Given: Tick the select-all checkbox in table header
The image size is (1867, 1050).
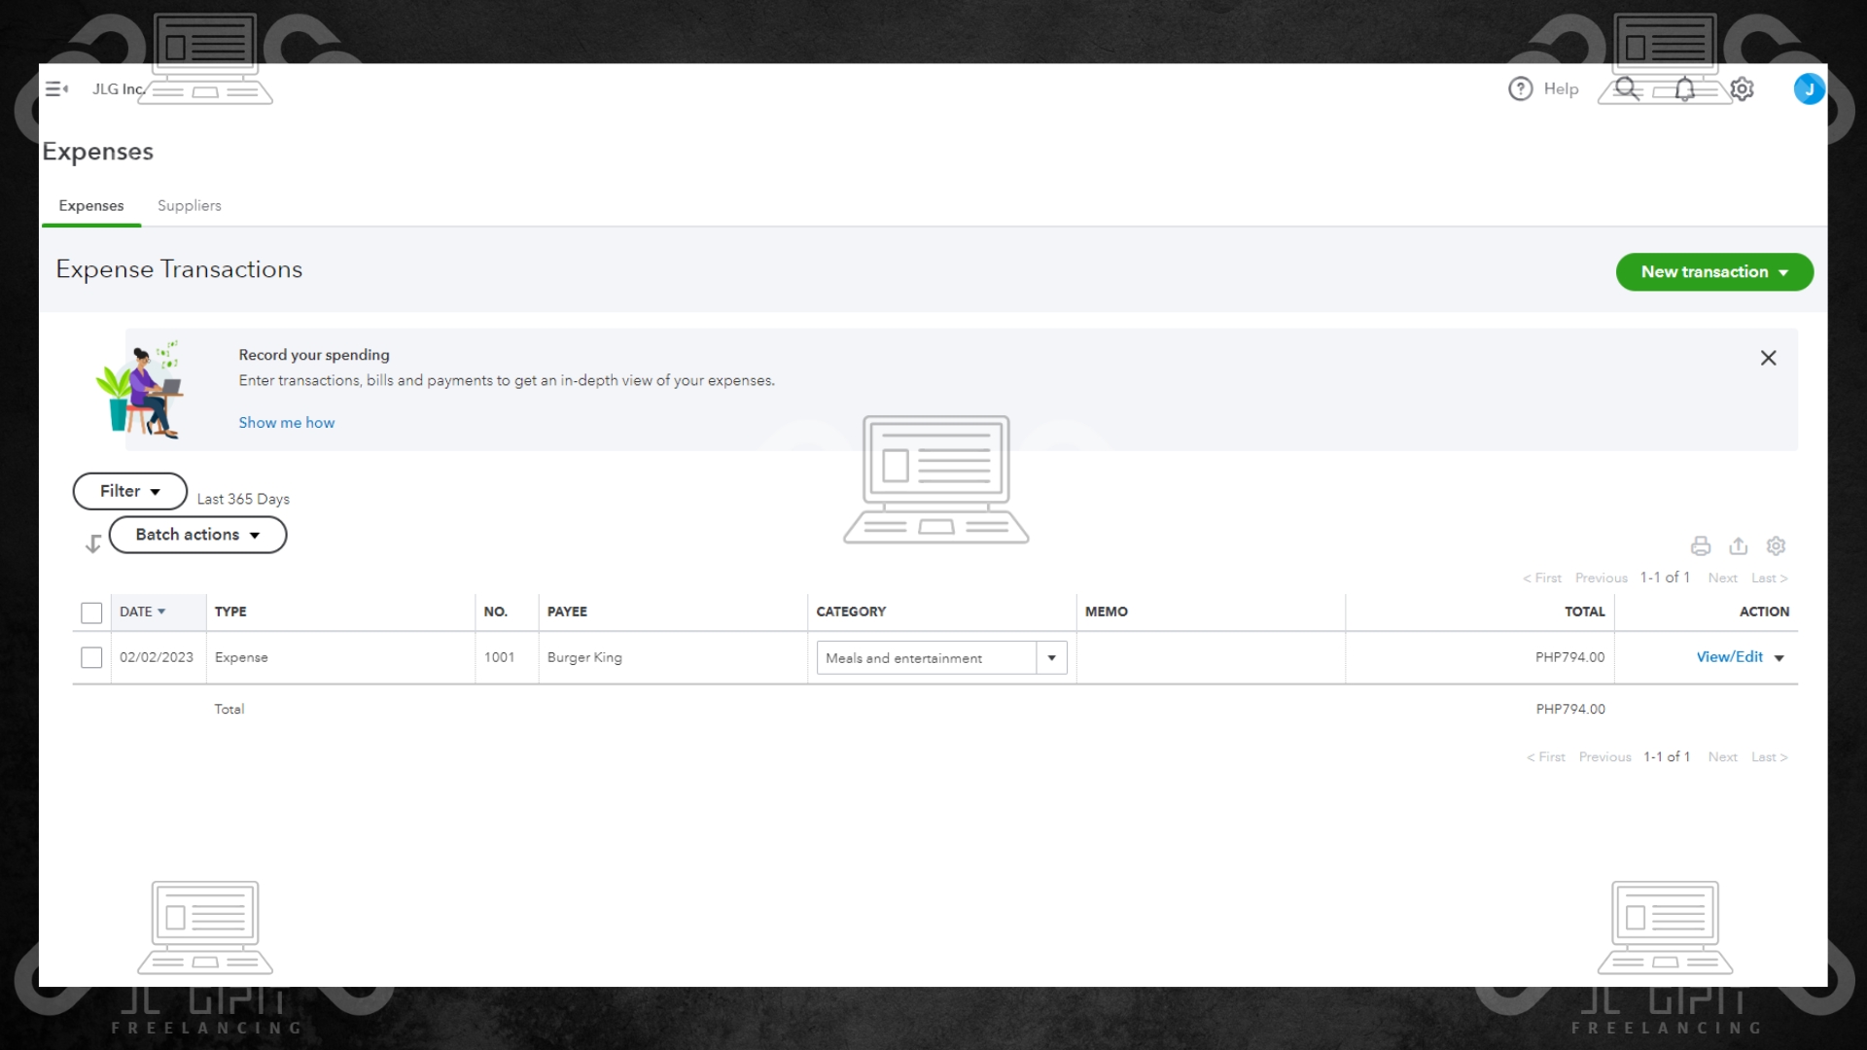Looking at the screenshot, I should coord(91,612).
